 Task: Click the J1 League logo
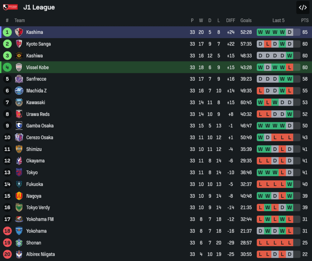coord(10,7)
